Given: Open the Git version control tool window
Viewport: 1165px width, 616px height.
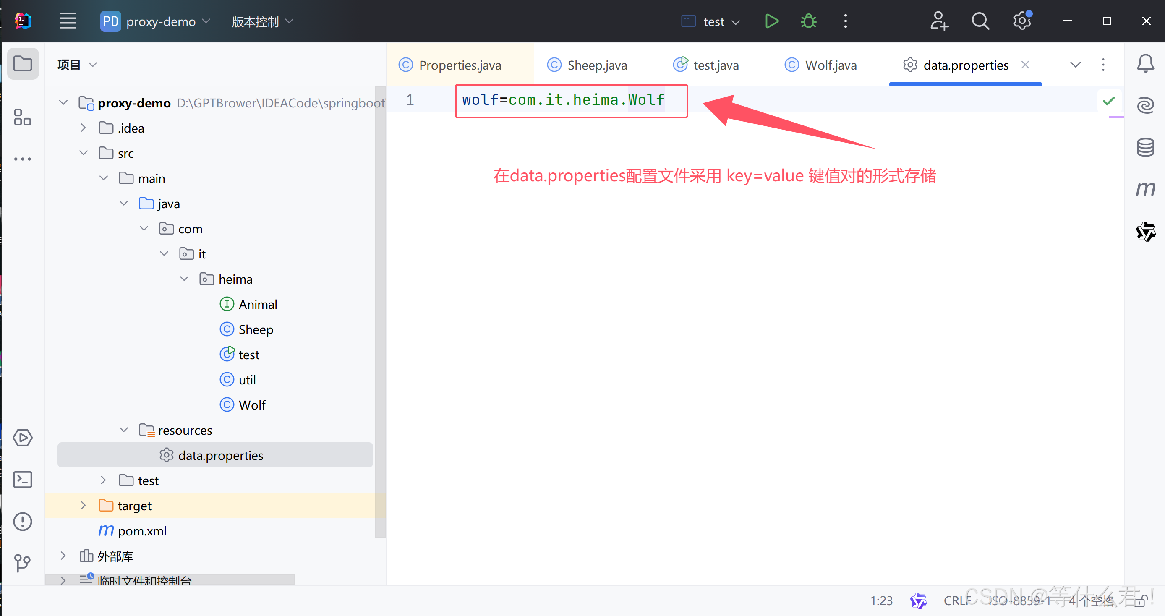Looking at the screenshot, I should (22, 563).
